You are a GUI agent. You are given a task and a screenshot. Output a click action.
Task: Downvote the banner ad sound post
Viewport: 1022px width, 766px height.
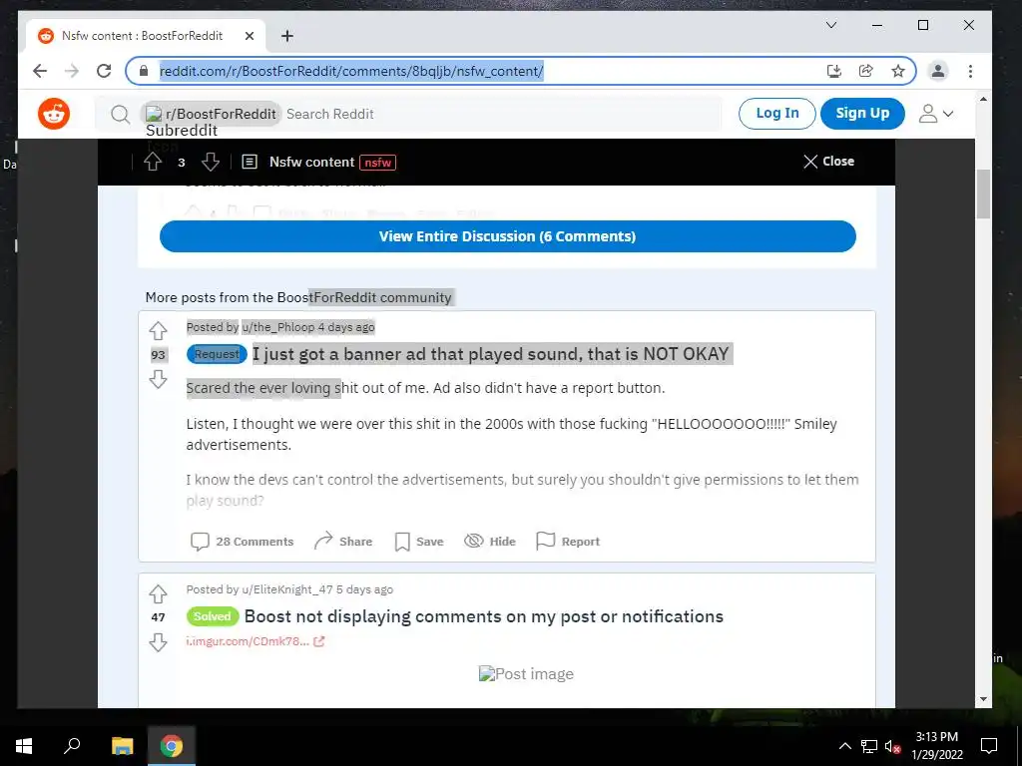click(158, 379)
